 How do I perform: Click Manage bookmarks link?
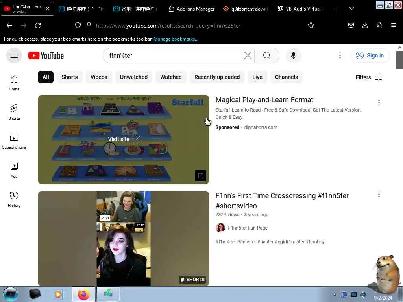click(176, 39)
